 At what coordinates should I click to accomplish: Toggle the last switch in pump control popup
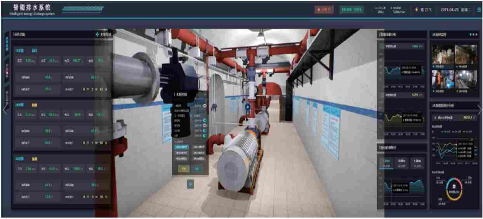coord(204,135)
